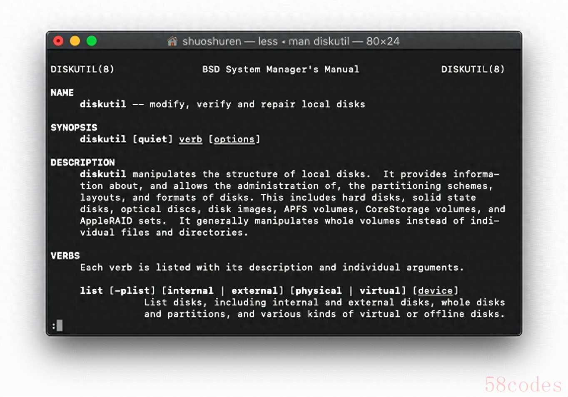Click the home folder icon in title bar

(x=172, y=41)
